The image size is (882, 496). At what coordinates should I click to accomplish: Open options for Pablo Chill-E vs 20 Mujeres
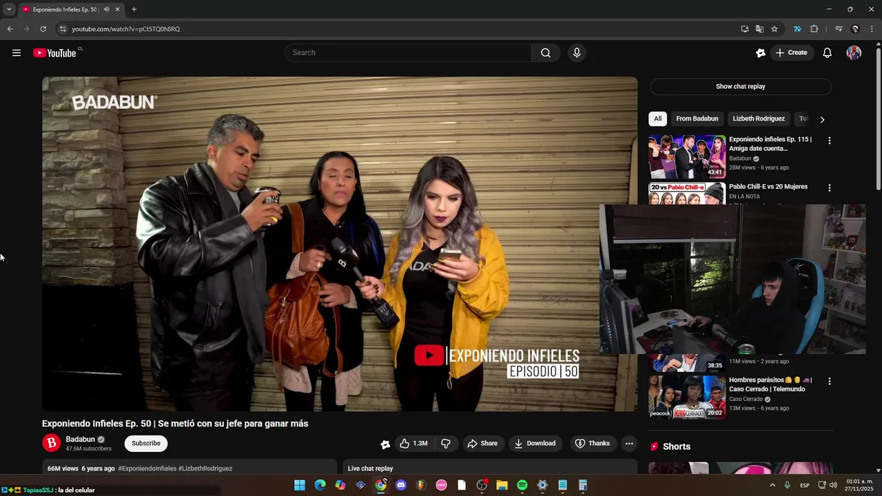tap(829, 187)
